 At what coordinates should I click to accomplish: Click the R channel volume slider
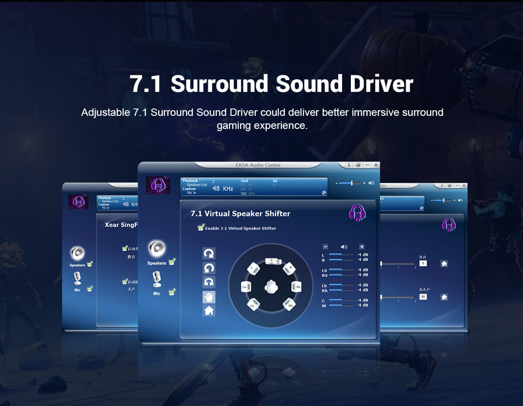pos(341,260)
